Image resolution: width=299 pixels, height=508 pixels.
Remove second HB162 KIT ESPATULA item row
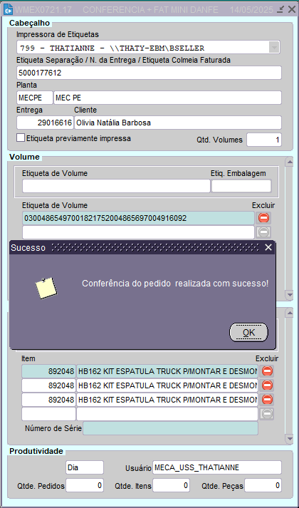pyautogui.click(x=267, y=385)
